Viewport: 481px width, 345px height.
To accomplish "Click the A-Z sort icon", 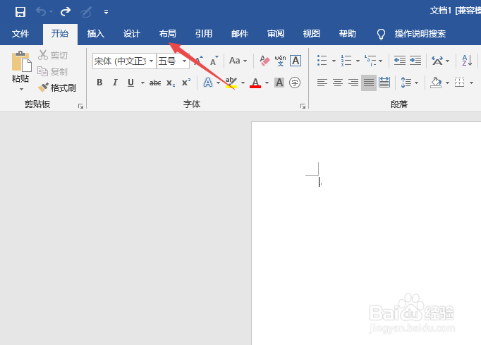I will click(x=467, y=61).
